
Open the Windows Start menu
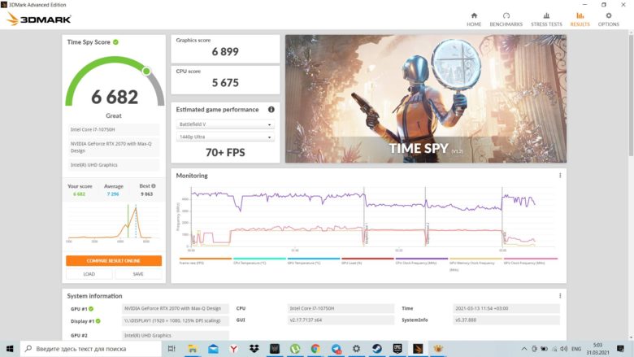[10, 349]
